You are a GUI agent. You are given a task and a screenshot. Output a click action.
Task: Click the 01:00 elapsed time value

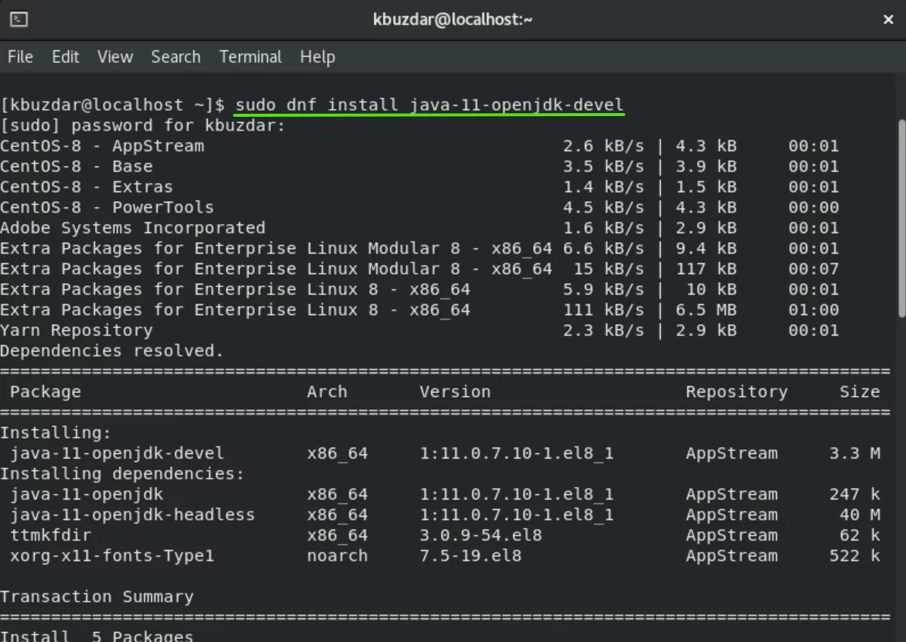pyautogui.click(x=813, y=310)
